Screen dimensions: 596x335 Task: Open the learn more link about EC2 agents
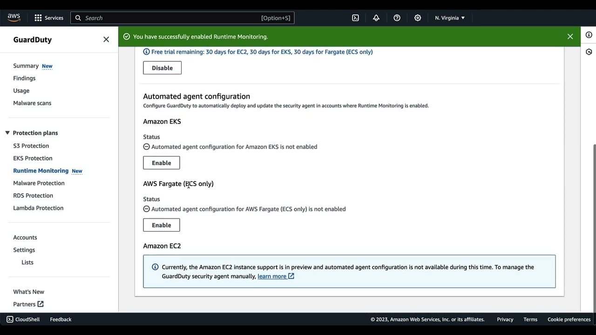coord(272,276)
